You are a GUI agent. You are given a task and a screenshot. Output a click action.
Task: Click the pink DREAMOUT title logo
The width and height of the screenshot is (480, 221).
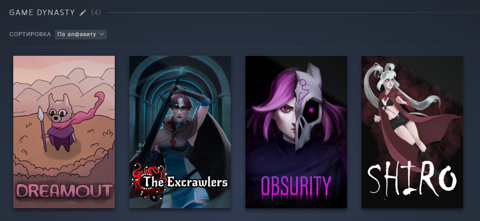tap(64, 191)
